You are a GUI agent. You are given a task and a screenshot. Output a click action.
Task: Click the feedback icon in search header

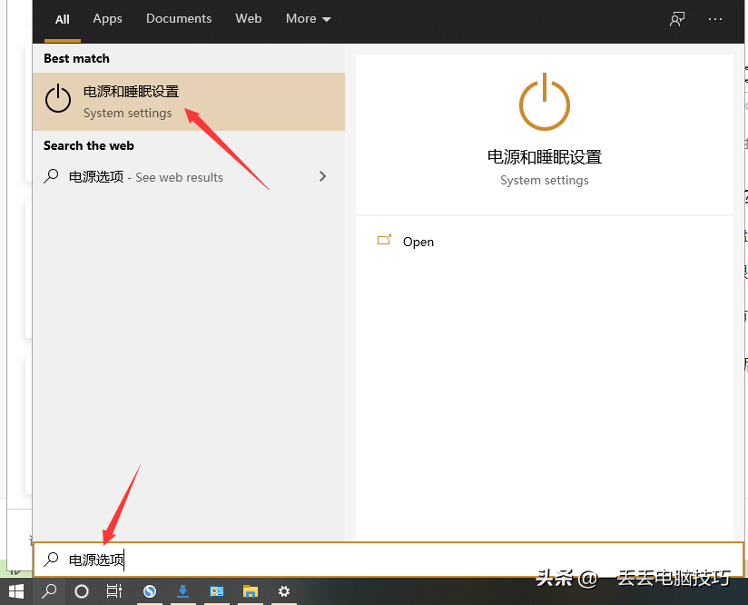(677, 19)
